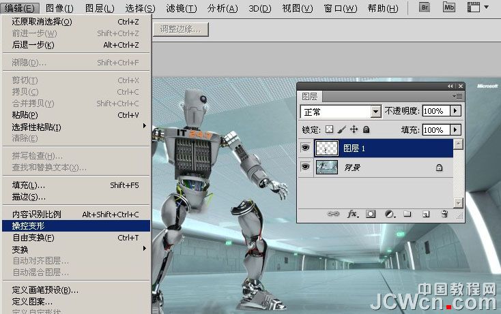
Task: Open the 图层(L) menu
Action: (100, 8)
